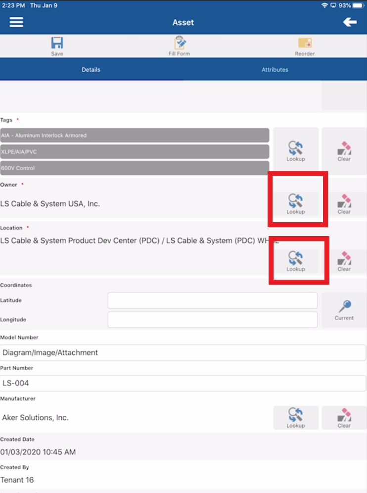Use Current coordinates pin button
367x493 pixels.
344,310
